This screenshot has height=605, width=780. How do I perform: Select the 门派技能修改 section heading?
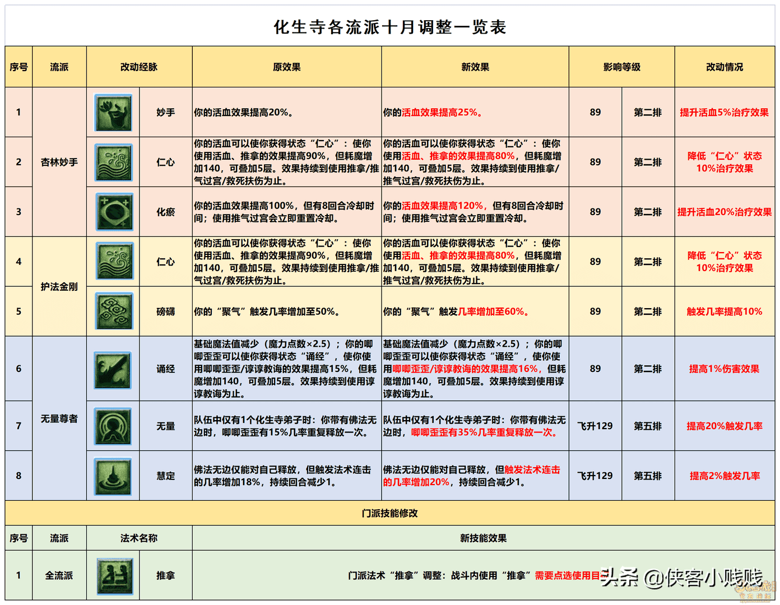tap(390, 513)
